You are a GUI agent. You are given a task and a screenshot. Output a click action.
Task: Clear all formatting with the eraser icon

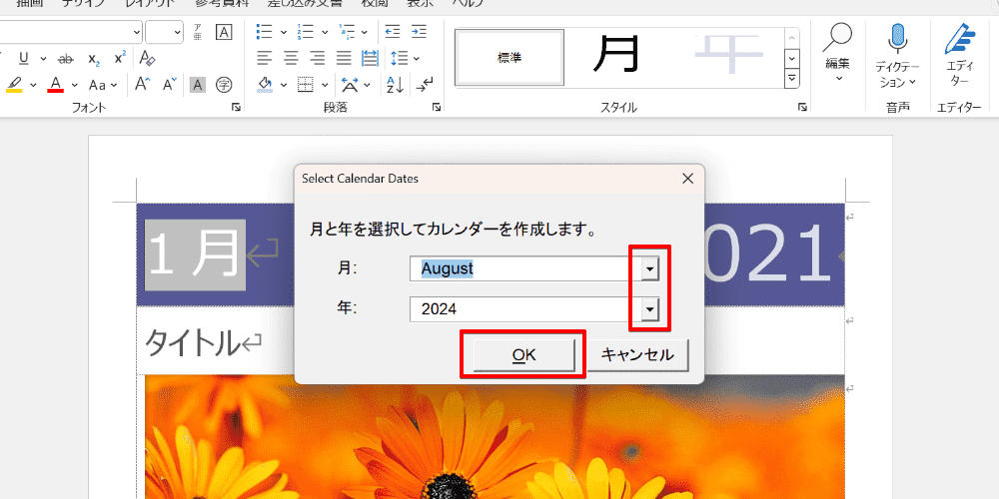pyautogui.click(x=147, y=59)
